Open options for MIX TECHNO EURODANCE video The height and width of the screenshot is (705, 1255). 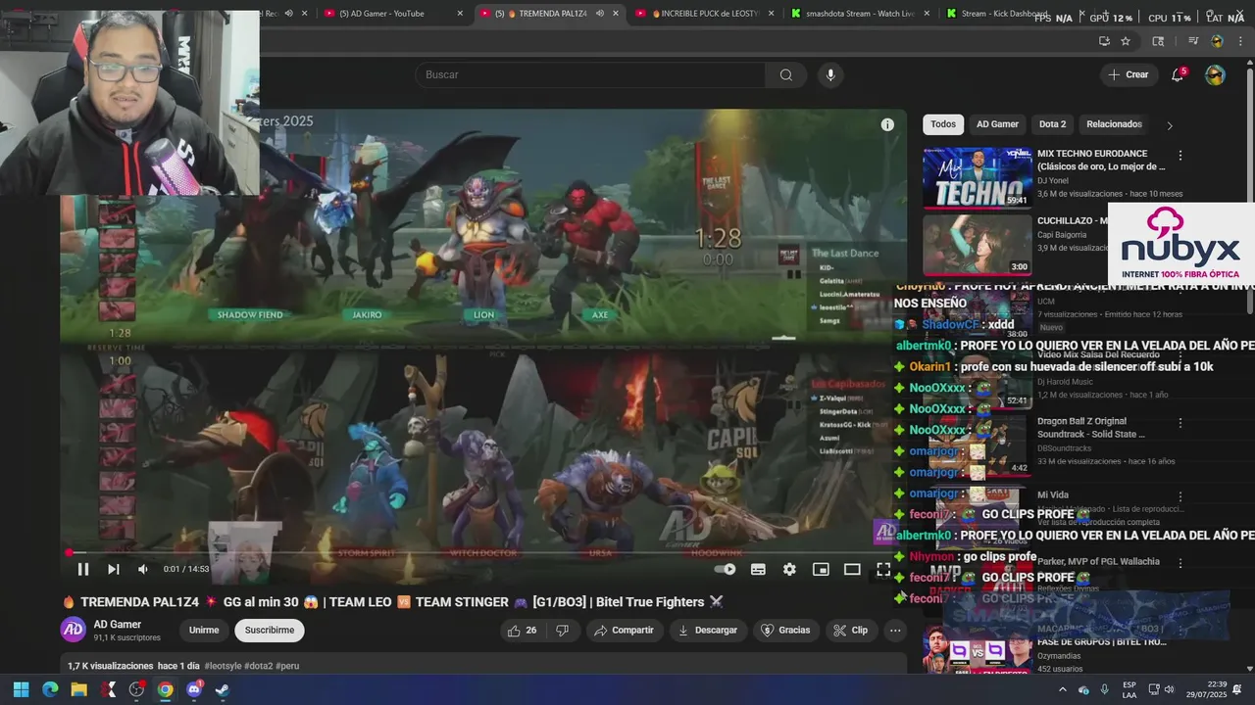coord(1180,156)
